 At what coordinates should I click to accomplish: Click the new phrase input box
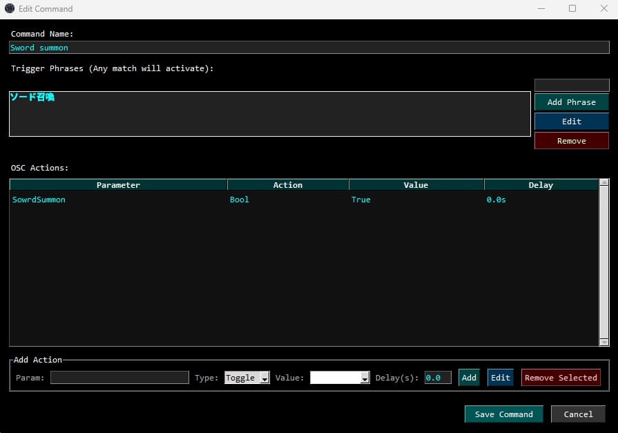point(571,85)
